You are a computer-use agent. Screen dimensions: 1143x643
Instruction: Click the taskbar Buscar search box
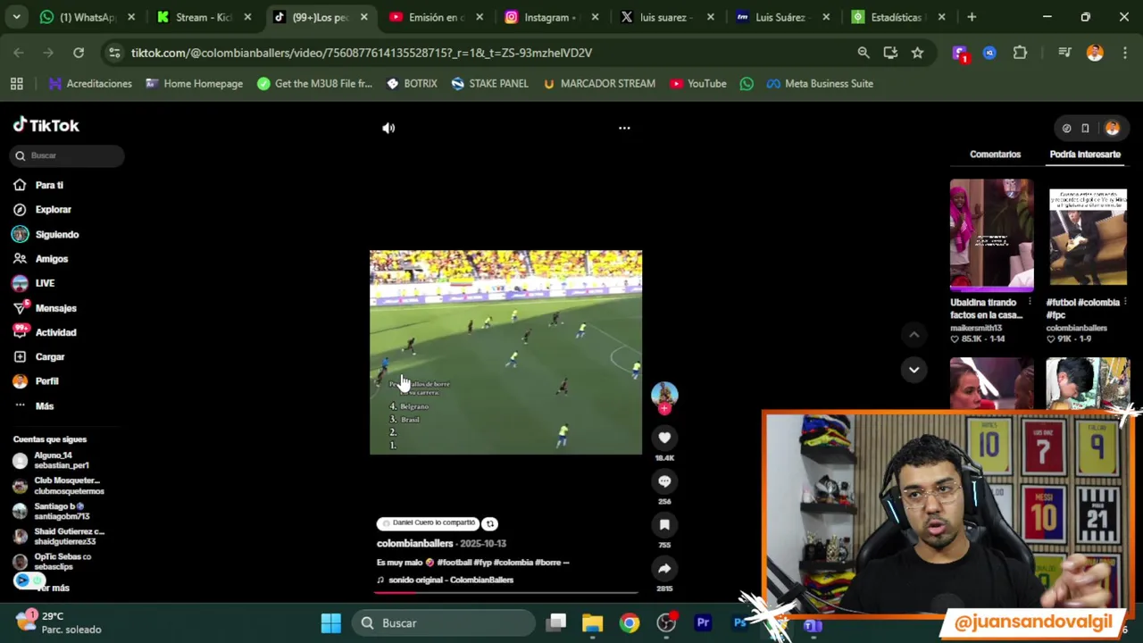tap(444, 622)
